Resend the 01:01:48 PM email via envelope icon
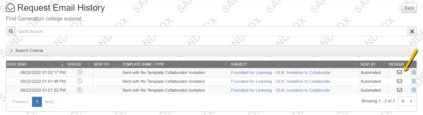The width and height of the screenshot is (423, 115). click(x=399, y=81)
